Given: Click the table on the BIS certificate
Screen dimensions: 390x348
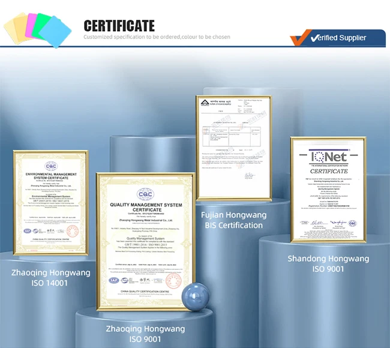Looking at the screenshot, I should click(232, 136).
